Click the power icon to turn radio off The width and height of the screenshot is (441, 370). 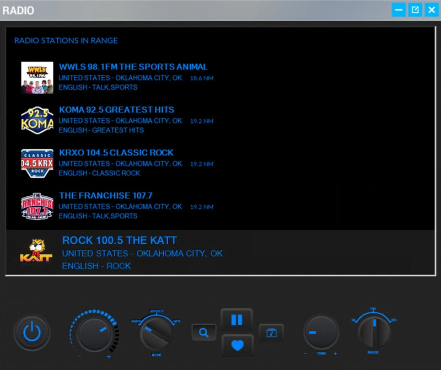point(32,331)
